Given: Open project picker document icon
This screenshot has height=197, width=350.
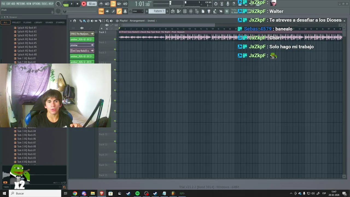Looking at the screenshot, I should click(203, 11).
